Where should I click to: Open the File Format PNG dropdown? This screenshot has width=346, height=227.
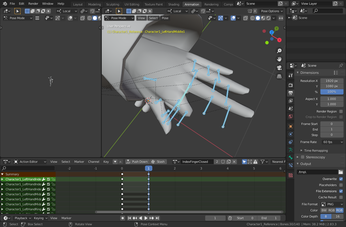(332, 204)
